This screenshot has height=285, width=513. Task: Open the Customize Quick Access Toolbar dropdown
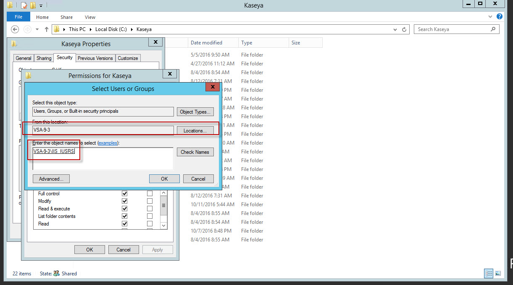41,6
